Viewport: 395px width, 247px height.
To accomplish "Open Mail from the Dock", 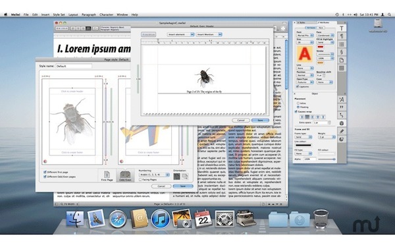I will pos(96,219).
